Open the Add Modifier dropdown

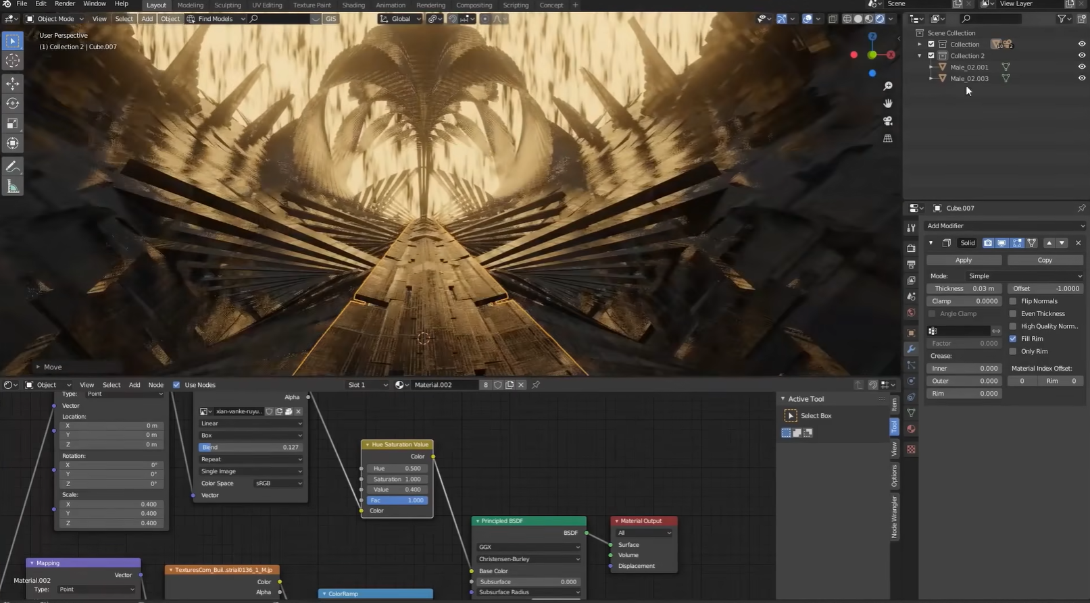click(1005, 226)
